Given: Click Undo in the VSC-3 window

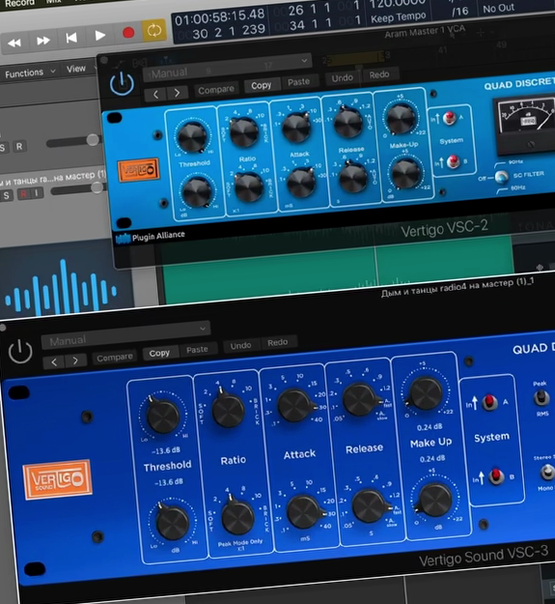Looking at the screenshot, I should (240, 346).
